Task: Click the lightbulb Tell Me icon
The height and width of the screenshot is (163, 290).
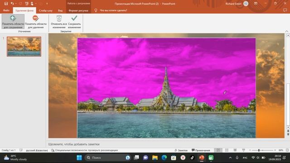Action: (x=96, y=10)
